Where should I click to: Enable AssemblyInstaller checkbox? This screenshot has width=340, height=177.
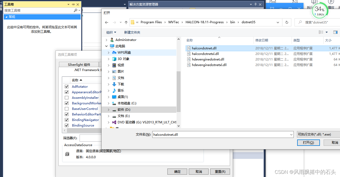point(67,98)
